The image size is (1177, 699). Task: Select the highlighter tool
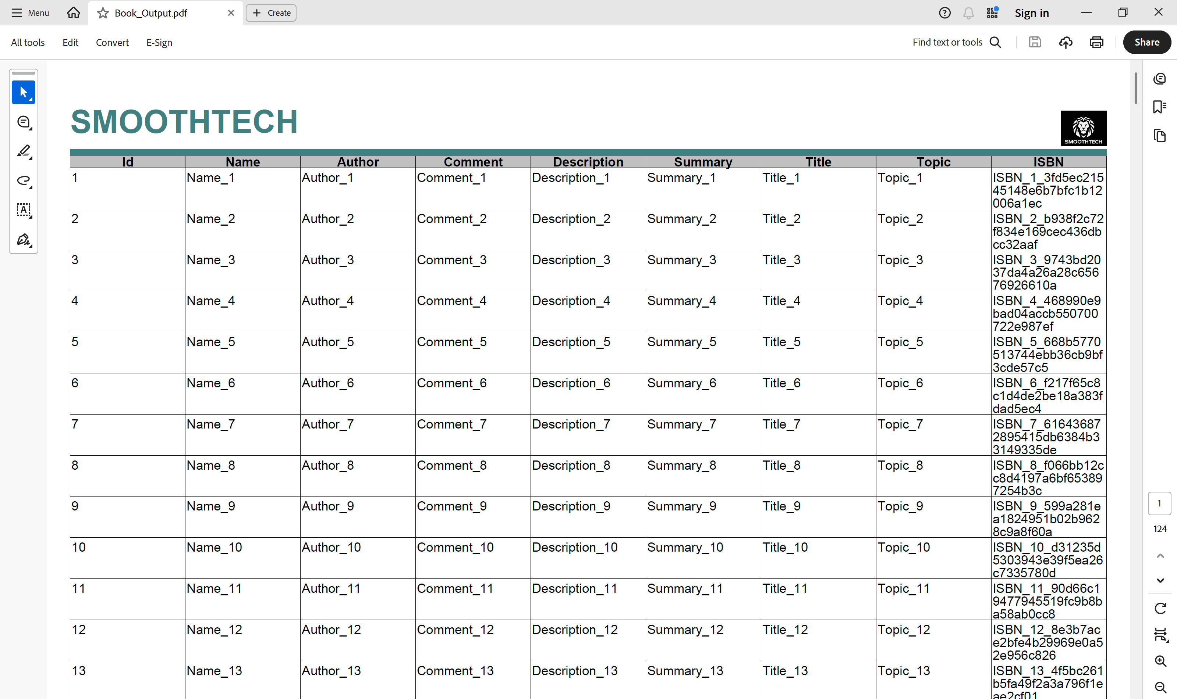(24, 151)
